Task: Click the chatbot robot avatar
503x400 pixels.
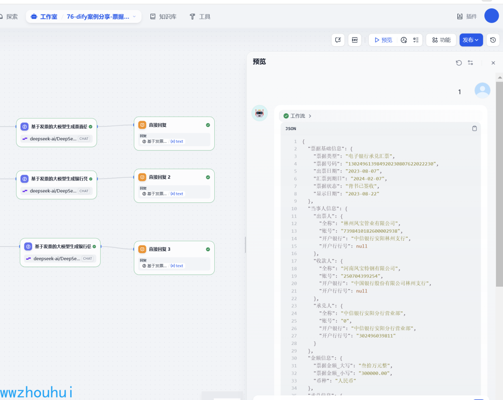Action: pyautogui.click(x=259, y=113)
